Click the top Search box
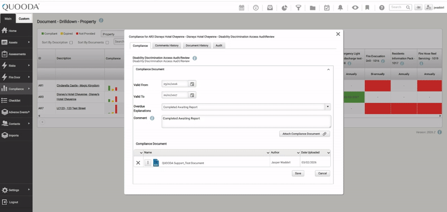The width and height of the screenshot is (447, 212). point(397,7)
